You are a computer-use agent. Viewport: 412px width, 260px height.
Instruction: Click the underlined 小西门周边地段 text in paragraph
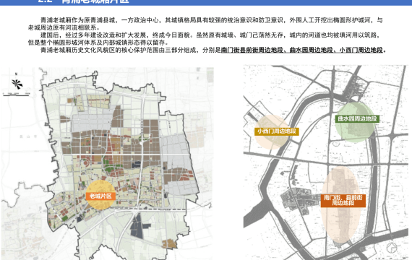pyautogui.click(x=361, y=50)
